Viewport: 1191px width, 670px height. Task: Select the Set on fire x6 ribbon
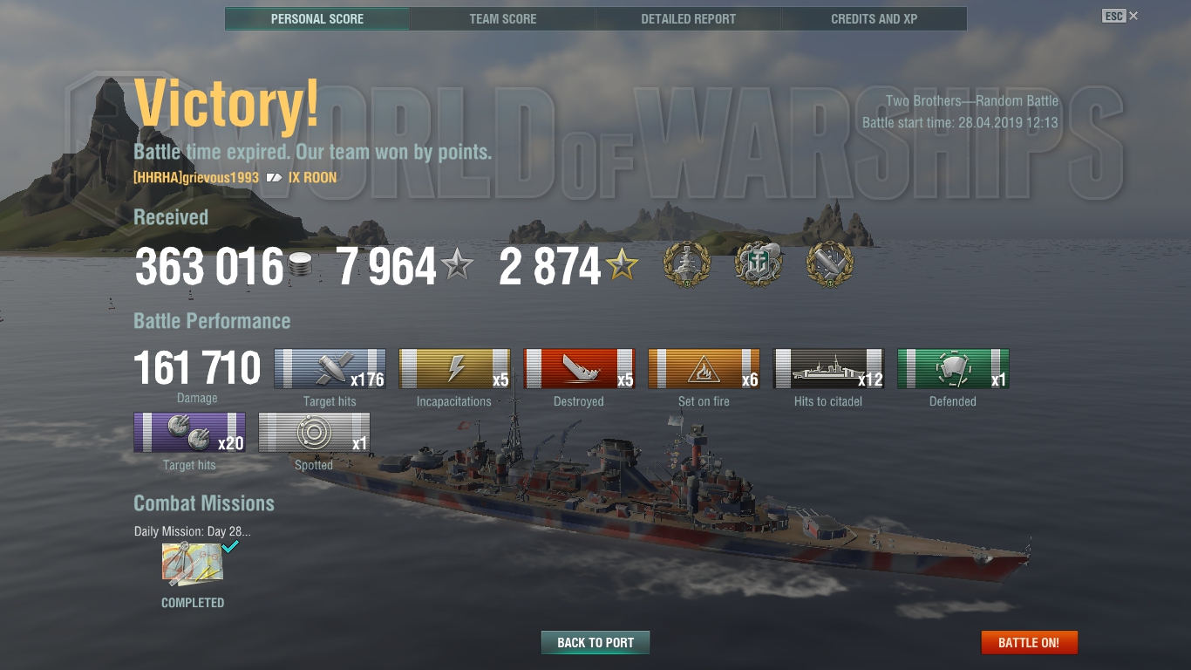pos(704,369)
